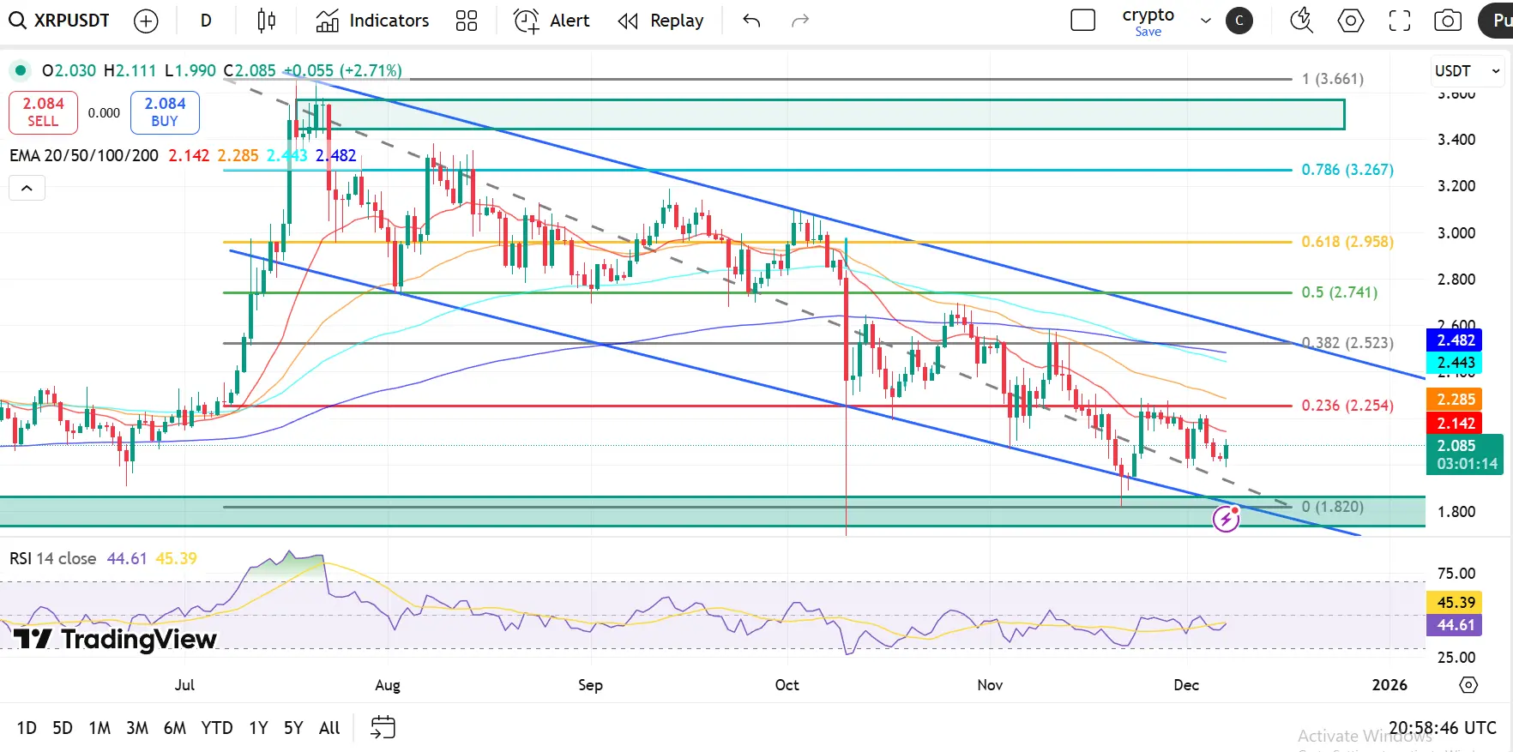
Task: Select 6M date range
Action: (175, 728)
